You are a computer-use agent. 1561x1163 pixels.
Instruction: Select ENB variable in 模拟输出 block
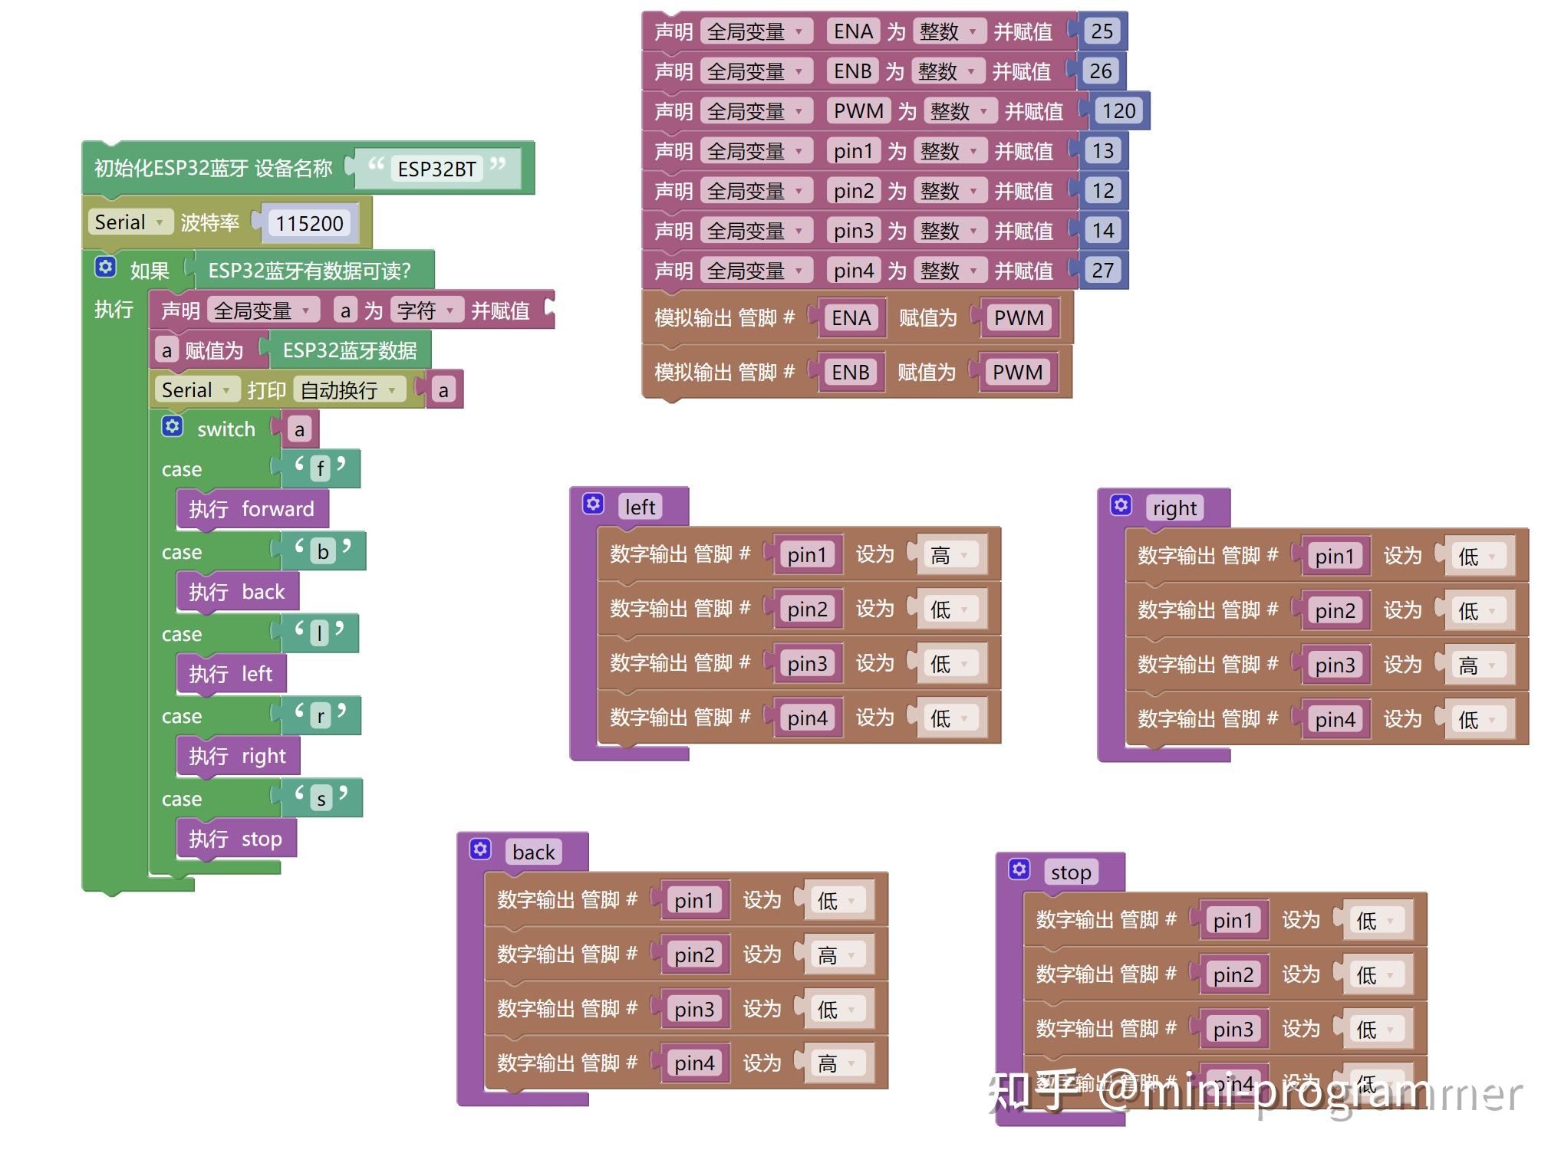pos(851,373)
